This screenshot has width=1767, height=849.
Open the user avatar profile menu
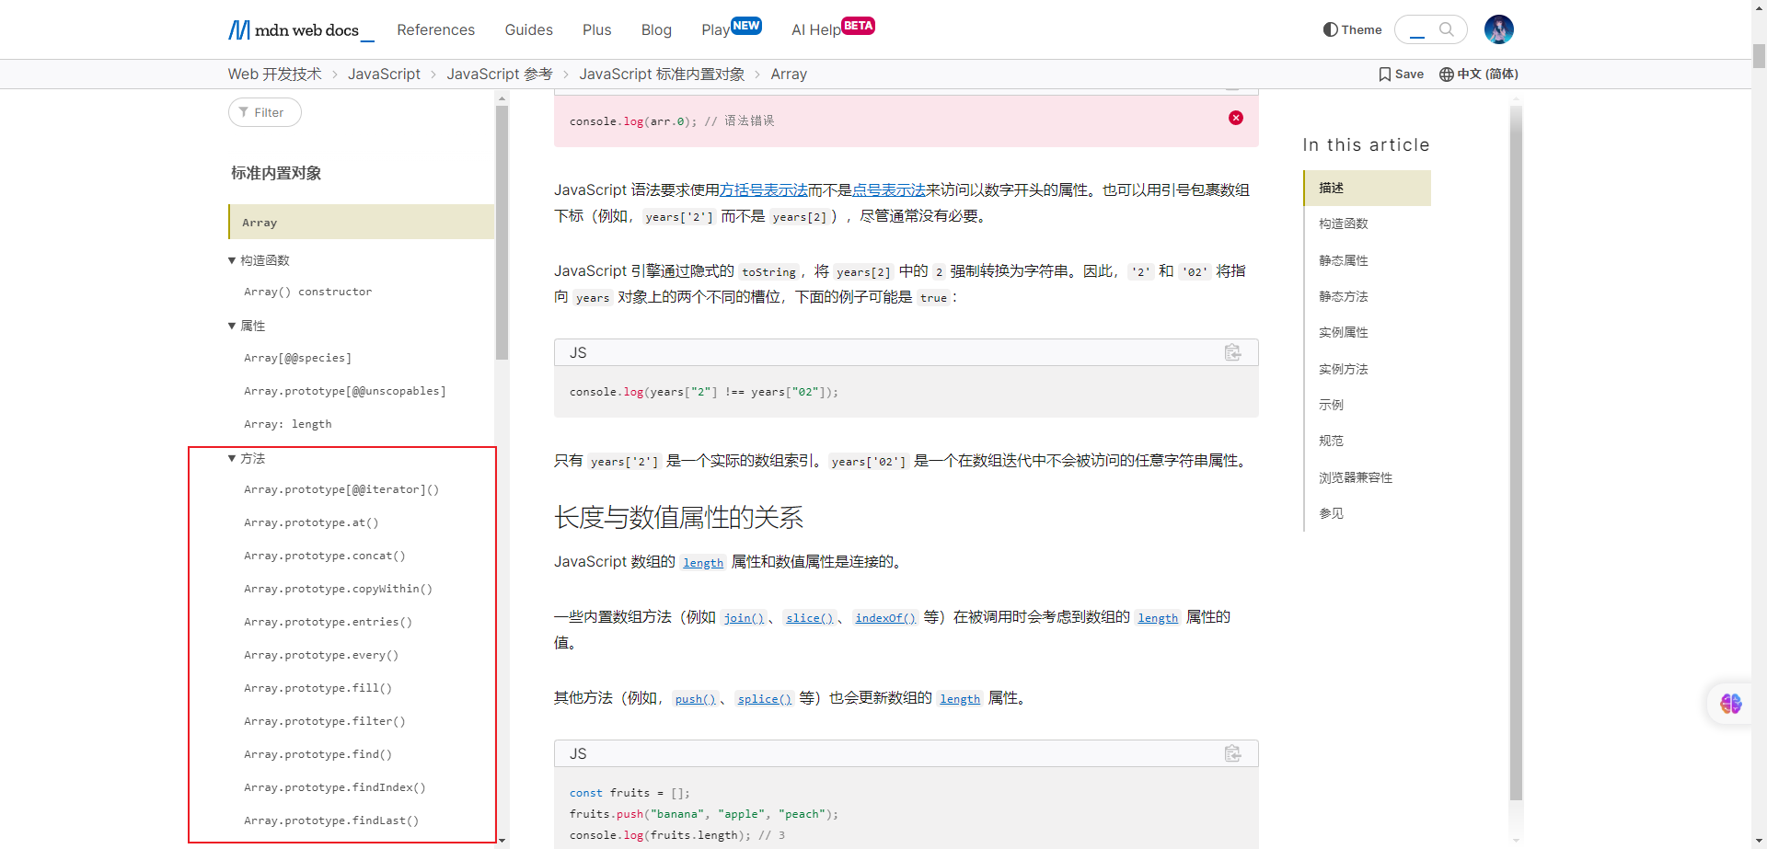tap(1498, 29)
